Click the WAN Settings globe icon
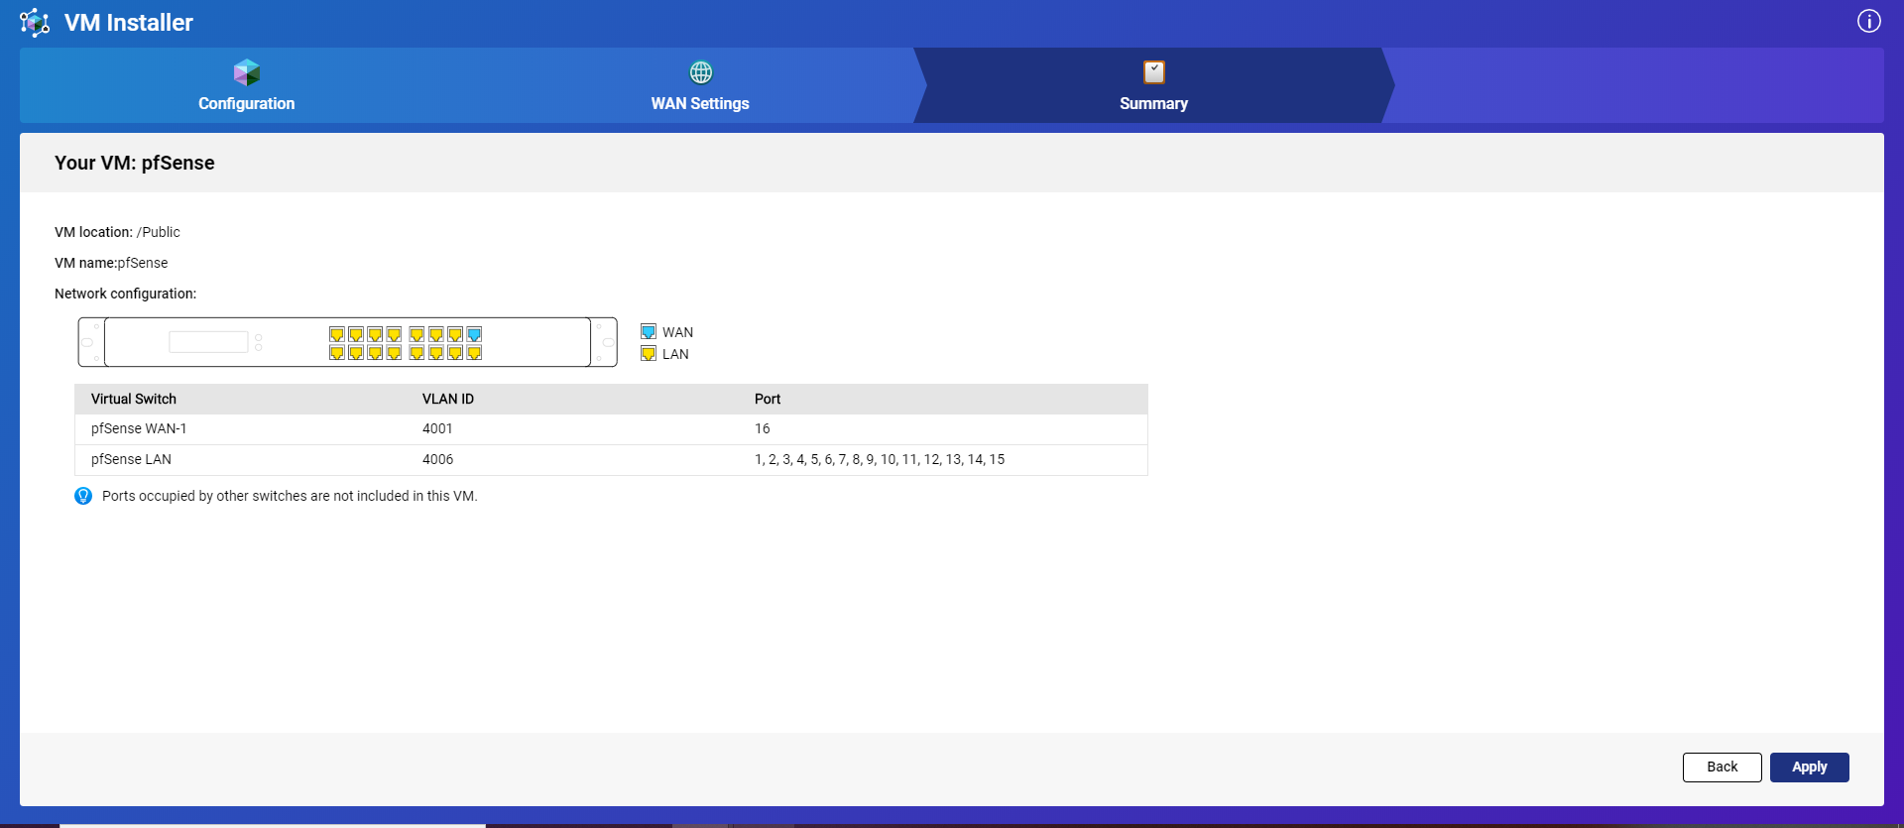This screenshot has width=1904, height=828. (x=700, y=72)
